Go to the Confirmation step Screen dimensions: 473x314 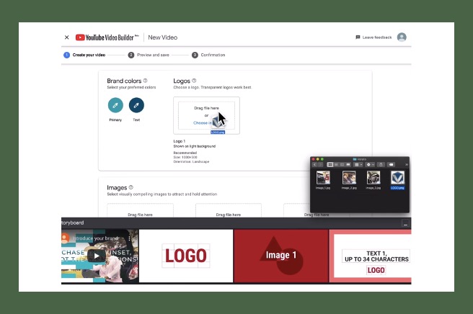pos(208,55)
